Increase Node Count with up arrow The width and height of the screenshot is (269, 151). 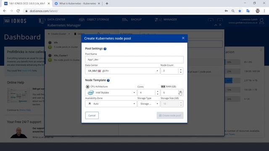click(x=181, y=70)
